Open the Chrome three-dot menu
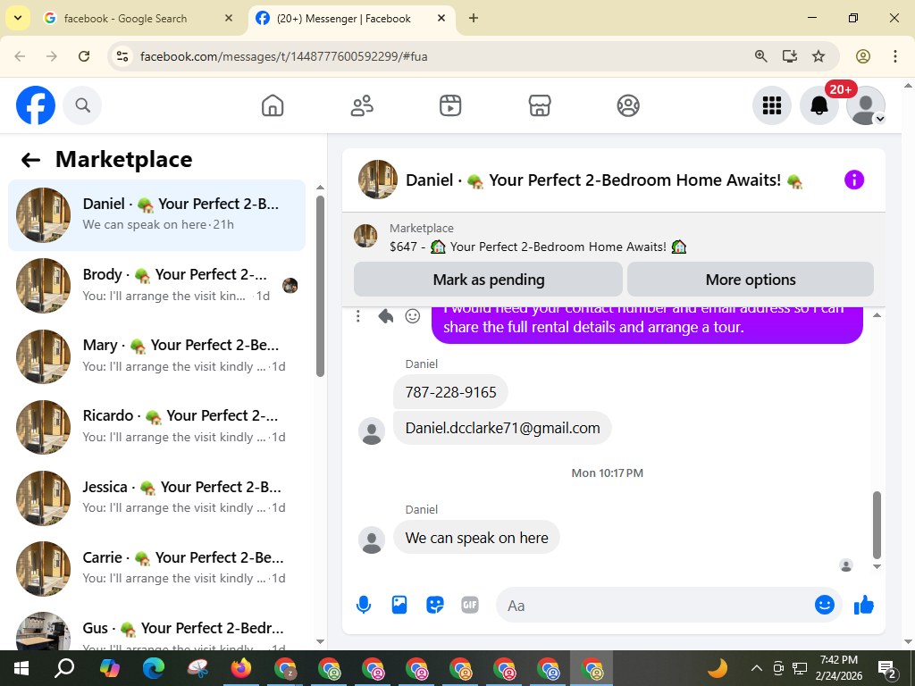This screenshot has width=915, height=686. [894, 56]
